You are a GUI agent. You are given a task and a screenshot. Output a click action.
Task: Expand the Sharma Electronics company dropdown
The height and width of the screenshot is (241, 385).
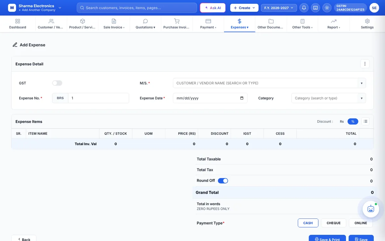[60, 7]
